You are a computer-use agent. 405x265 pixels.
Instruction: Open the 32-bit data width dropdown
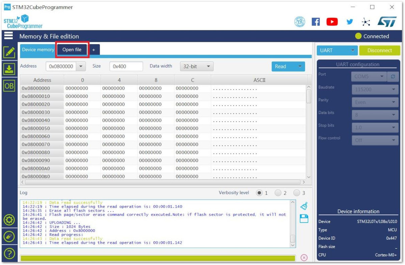[x=197, y=67]
